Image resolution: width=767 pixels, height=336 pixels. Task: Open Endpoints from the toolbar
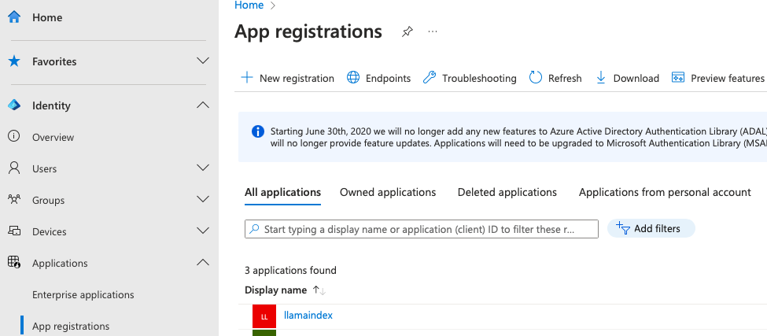click(x=378, y=78)
